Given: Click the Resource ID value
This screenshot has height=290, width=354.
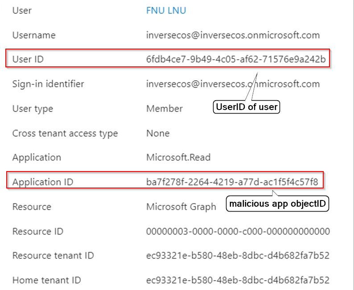Looking at the screenshot, I should coord(238,232).
